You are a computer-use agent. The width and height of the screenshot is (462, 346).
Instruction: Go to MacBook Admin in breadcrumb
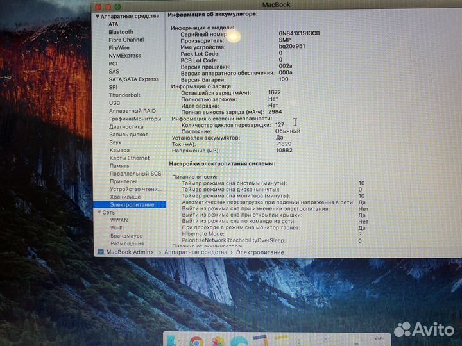tap(130, 252)
